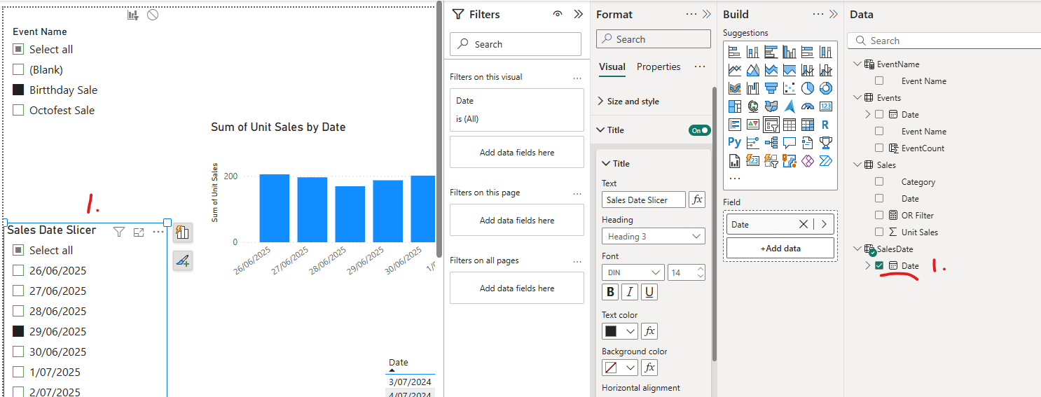Image resolution: width=1041 pixels, height=397 pixels.
Task: Apply Italic to the title
Action: coord(630,292)
